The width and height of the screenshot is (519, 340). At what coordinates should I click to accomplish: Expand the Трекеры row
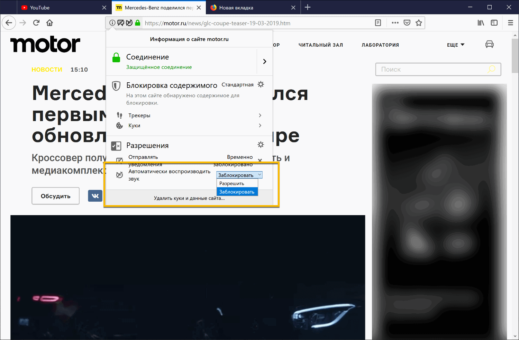189,115
